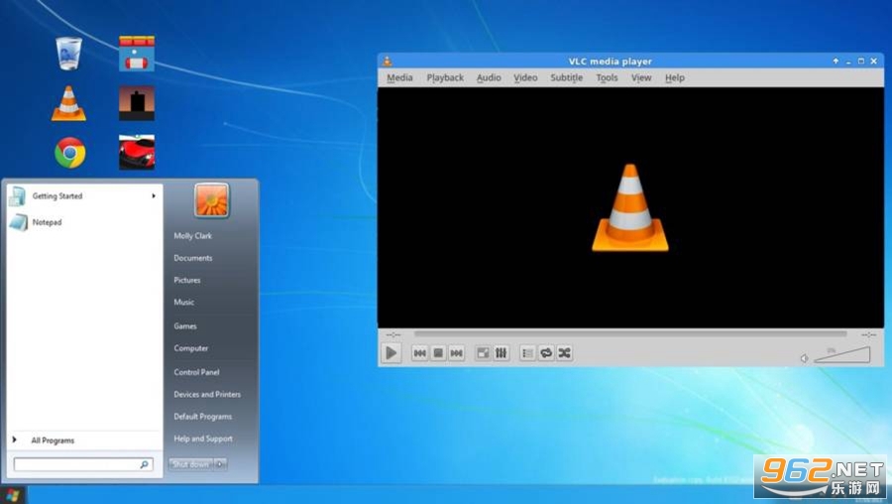Image resolution: width=892 pixels, height=504 pixels.
Task: Open the red car racing game icon
Action: click(137, 152)
